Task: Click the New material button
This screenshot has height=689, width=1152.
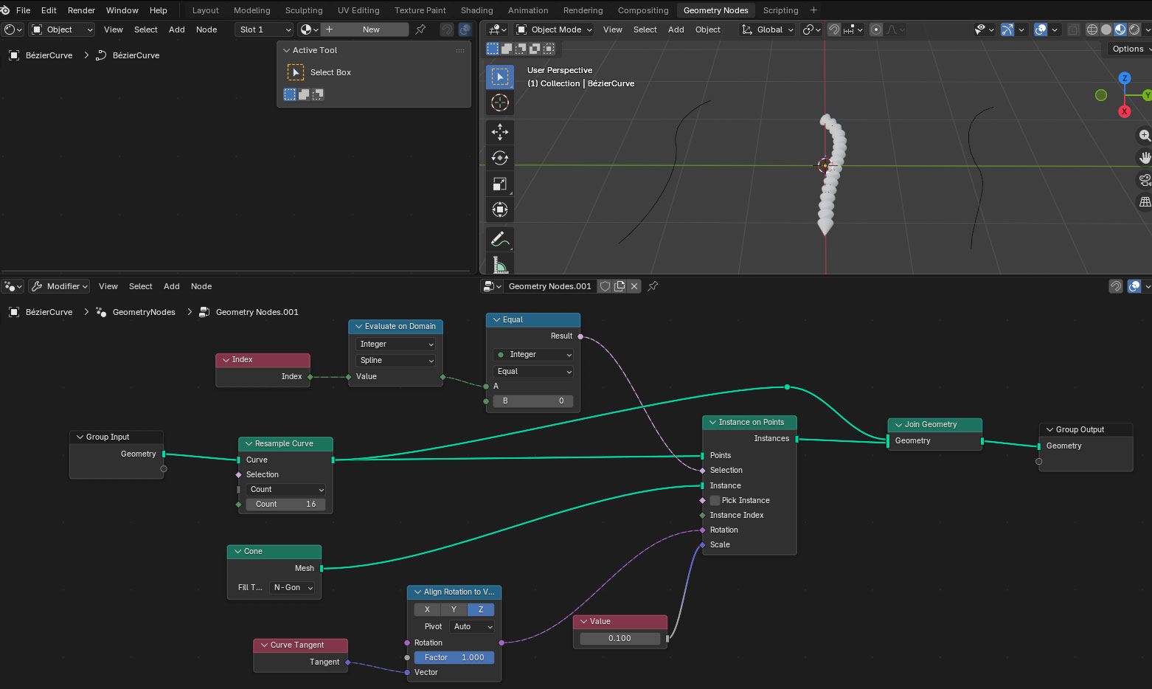Action: pyautogui.click(x=370, y=30)
